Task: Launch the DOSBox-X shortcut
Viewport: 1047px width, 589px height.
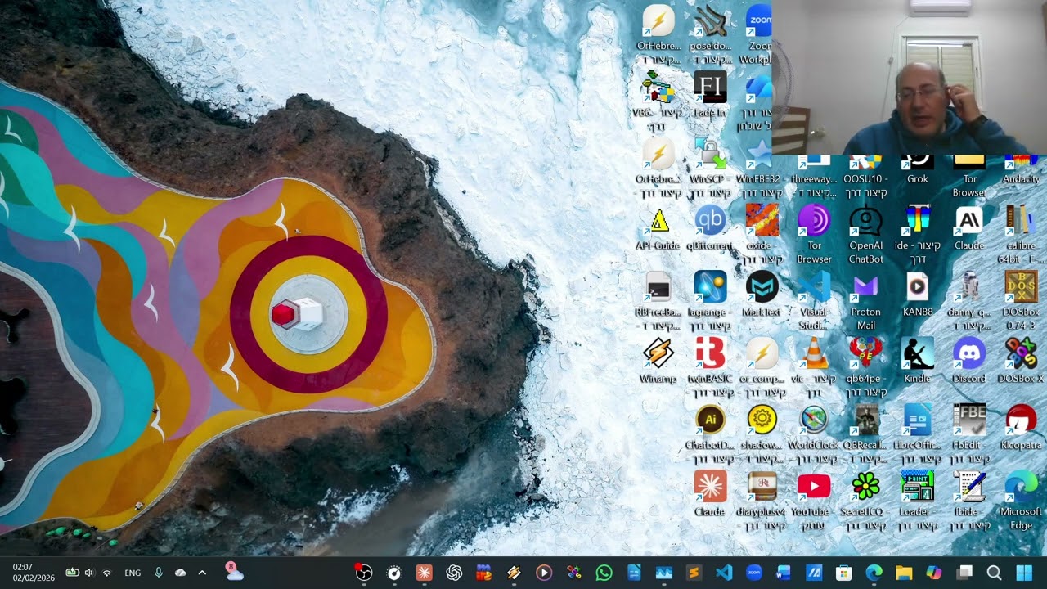Action: click(1021, 353)
